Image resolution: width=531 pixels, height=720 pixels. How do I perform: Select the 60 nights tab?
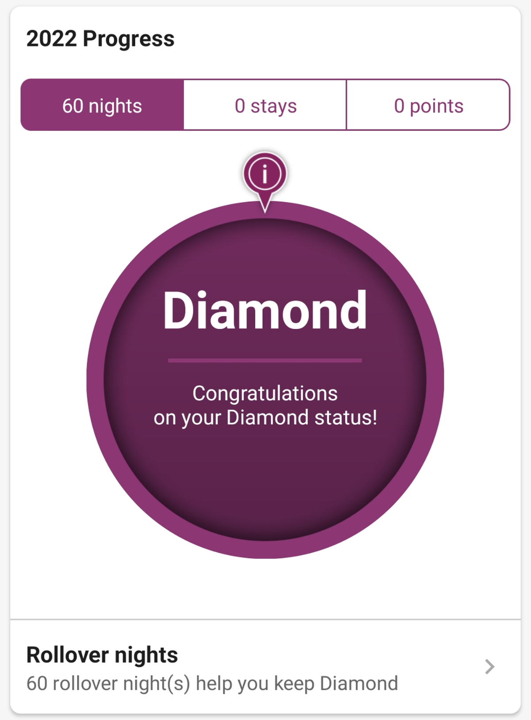pyautogui.click(x=102, y=105)
